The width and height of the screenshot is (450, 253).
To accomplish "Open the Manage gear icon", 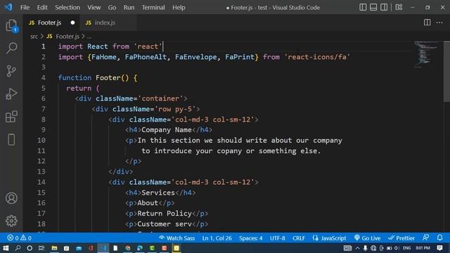I will coord(11,221).
